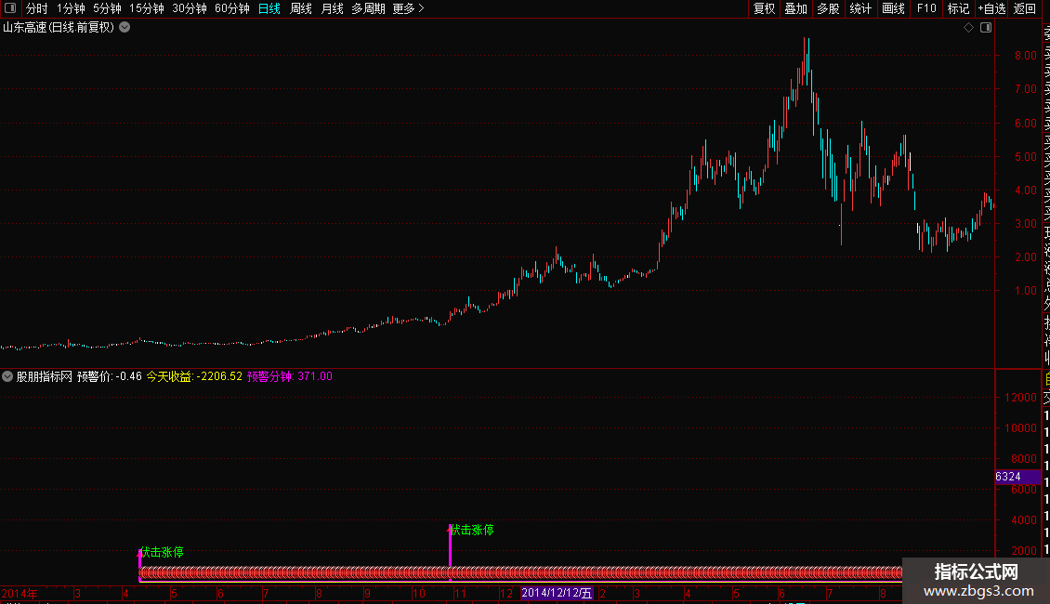This screenshot has width=1050, height=604.
Task: Select the 15分钟 period
Action: (x=146, y=8)
